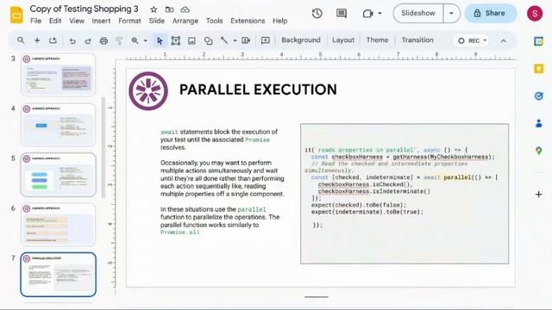This screenshot has height=310, width=552.
Task: Open line type dropdown arrow
Action: [235, 40]
